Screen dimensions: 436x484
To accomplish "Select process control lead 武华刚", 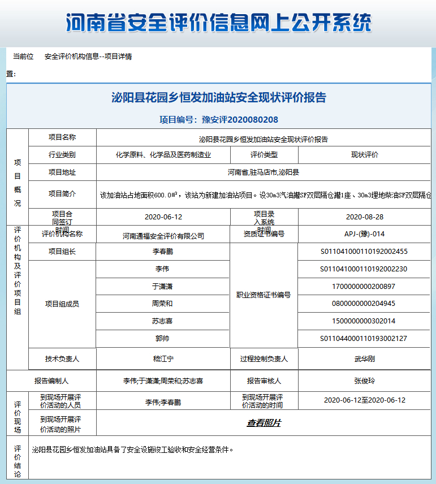I will click(x=365, y=359).
